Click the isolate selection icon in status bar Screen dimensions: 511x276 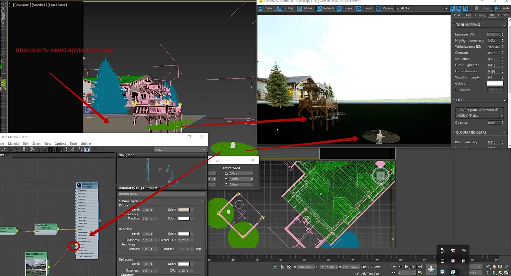(275, 267)
